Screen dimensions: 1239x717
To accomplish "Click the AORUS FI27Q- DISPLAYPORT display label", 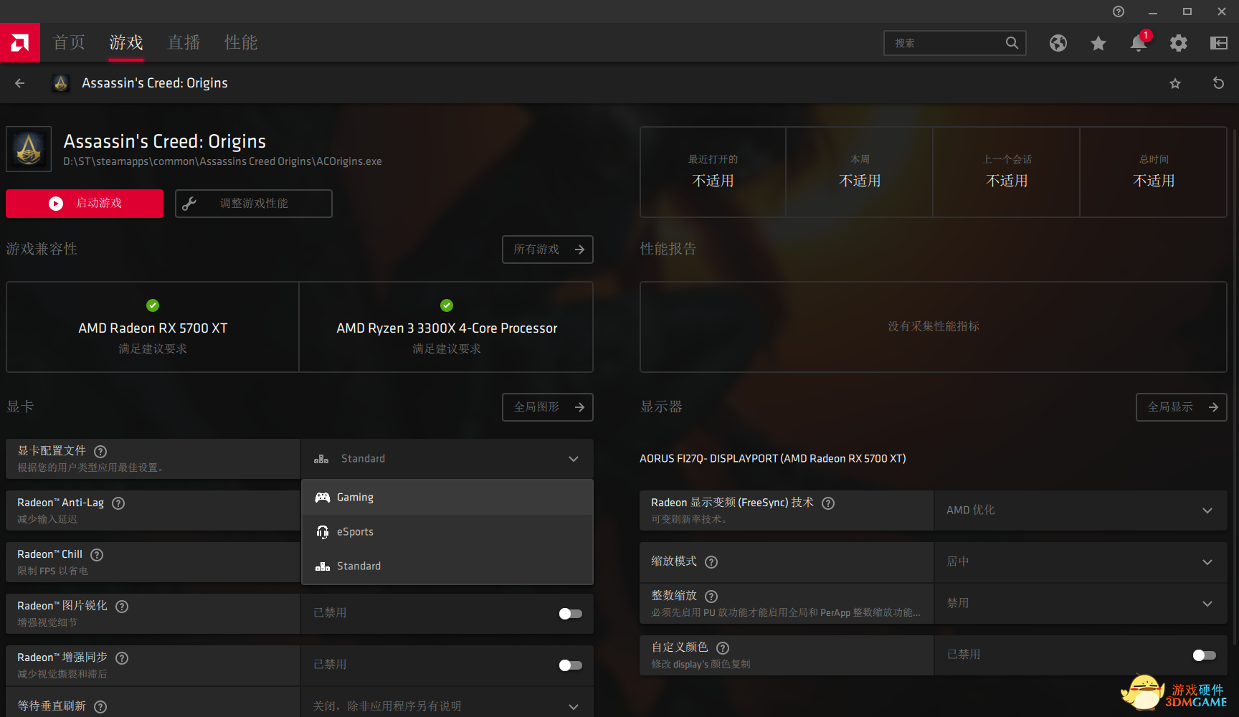I will point(773,459).
